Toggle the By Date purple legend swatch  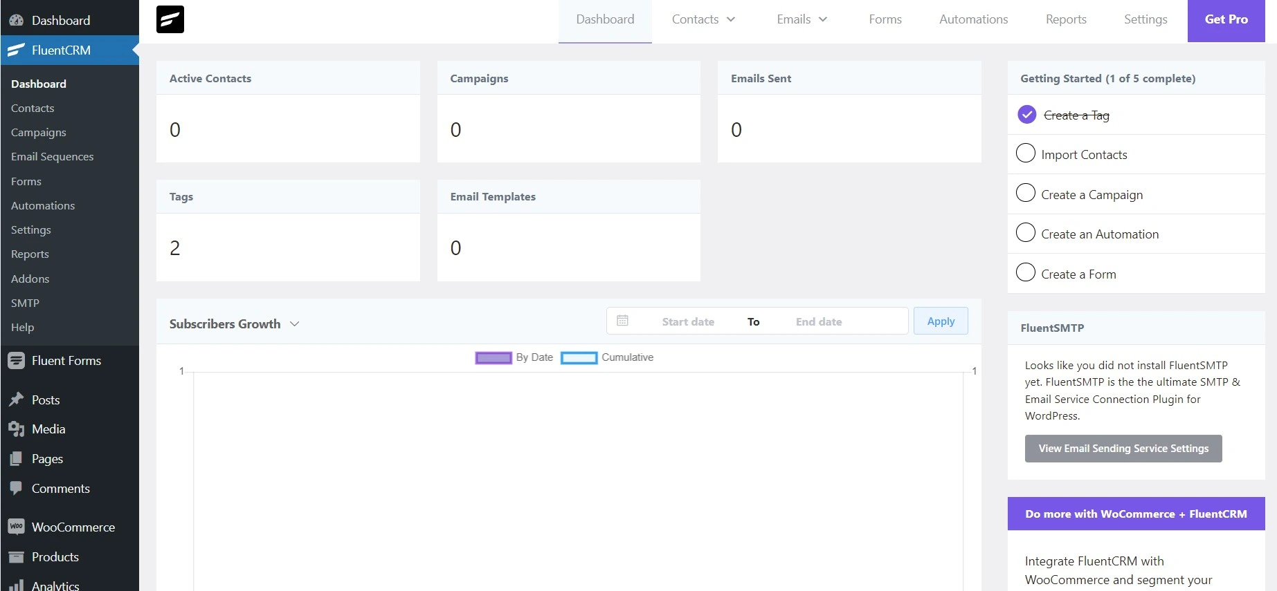point(493,358)
